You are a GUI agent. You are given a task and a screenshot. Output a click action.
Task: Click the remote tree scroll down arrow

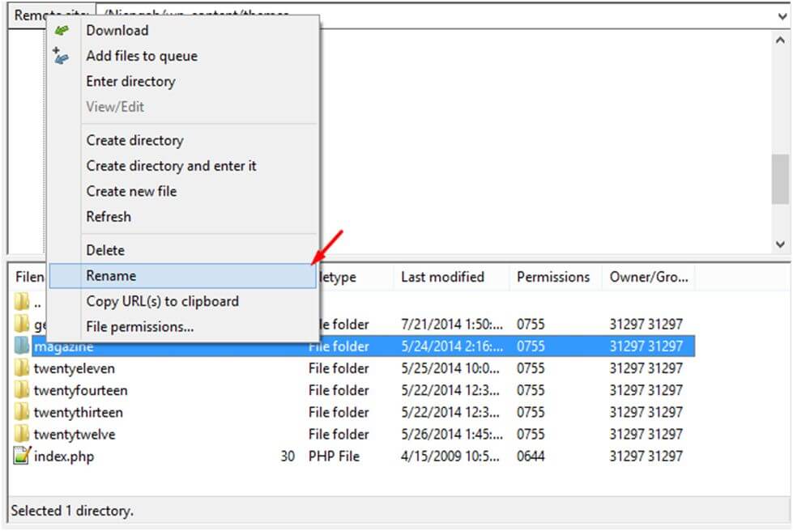coord(780,244)
